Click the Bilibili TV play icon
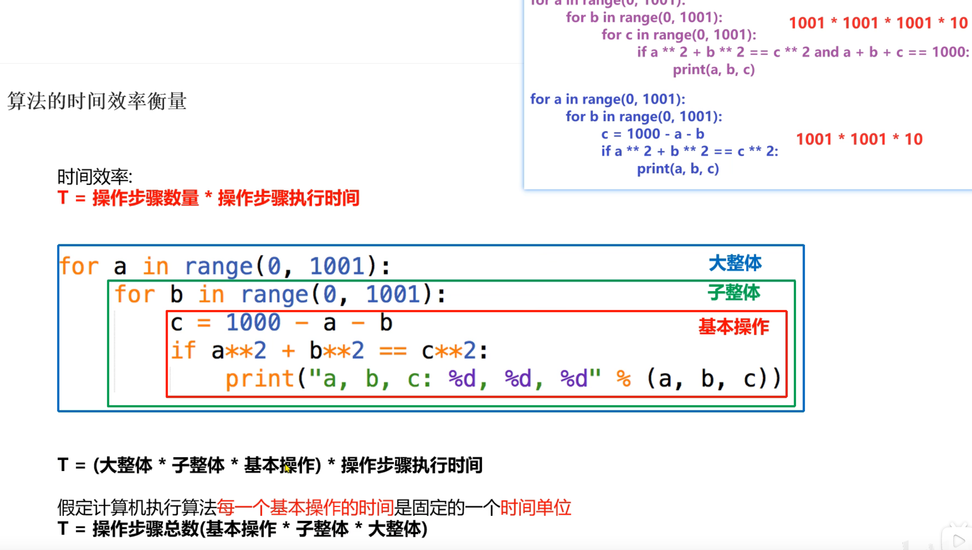The height and width of the screenshot is (550, 972). [x=958, y=540]
